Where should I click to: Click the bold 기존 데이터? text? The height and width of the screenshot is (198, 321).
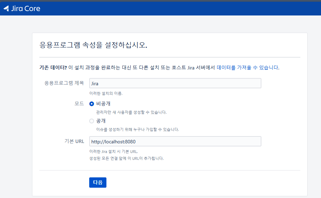click(53, 68)
